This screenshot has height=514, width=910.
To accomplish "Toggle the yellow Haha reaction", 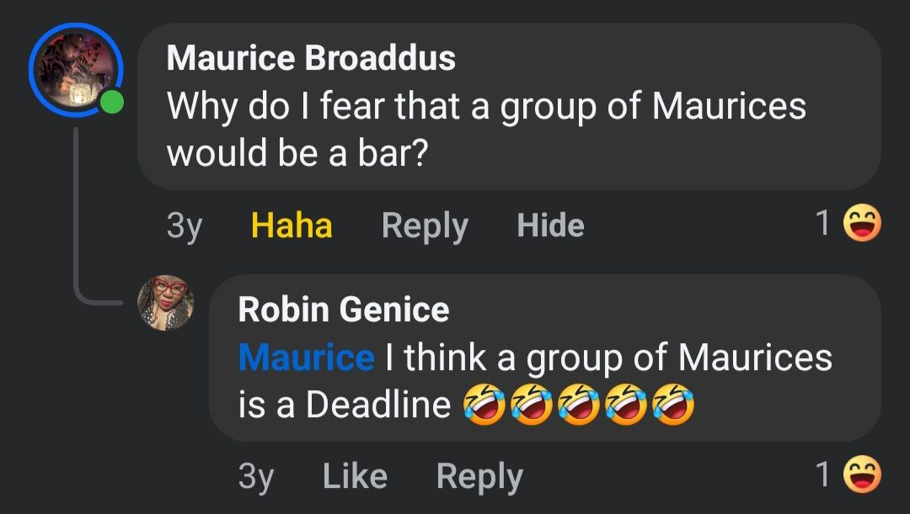I will (292, 225).
